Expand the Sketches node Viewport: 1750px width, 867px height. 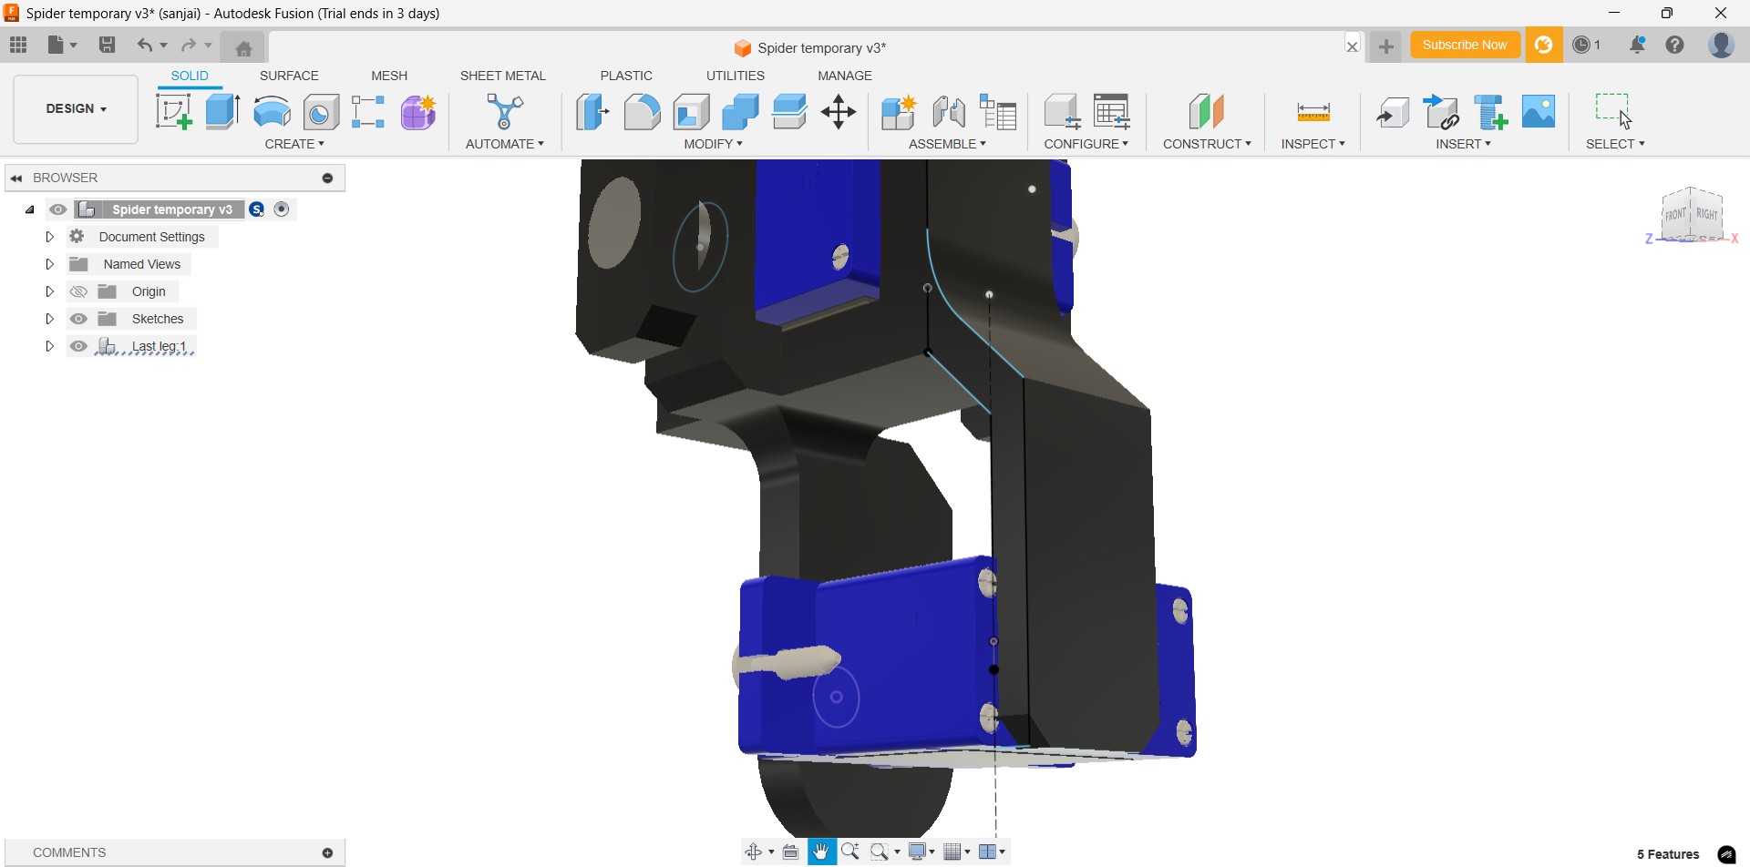pyautogui.click(x=50, y=319)
